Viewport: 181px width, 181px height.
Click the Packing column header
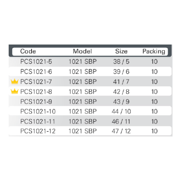pyautogui.click(x=154, y=51)
